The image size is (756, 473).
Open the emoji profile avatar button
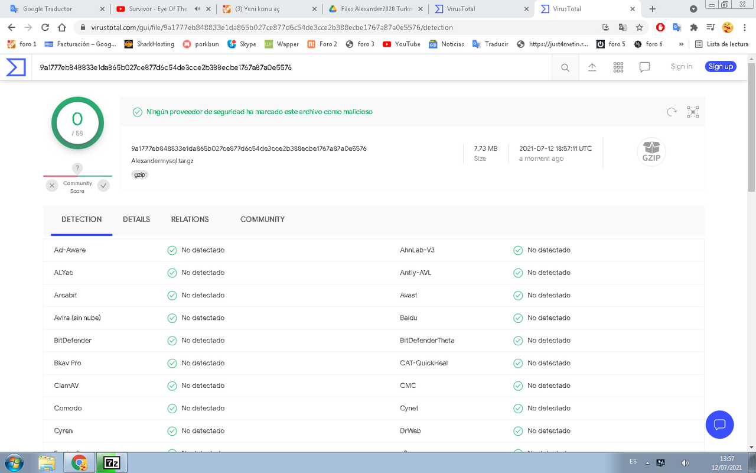click(728, 27)
